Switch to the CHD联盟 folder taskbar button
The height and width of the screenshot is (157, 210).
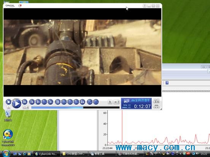coord(74,154)
